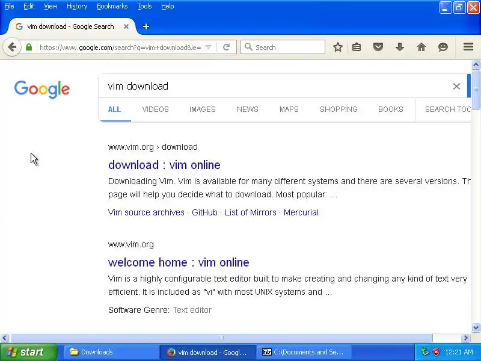Click the 12:21 AM system clock
481x361 pixels.
[459, 352]
